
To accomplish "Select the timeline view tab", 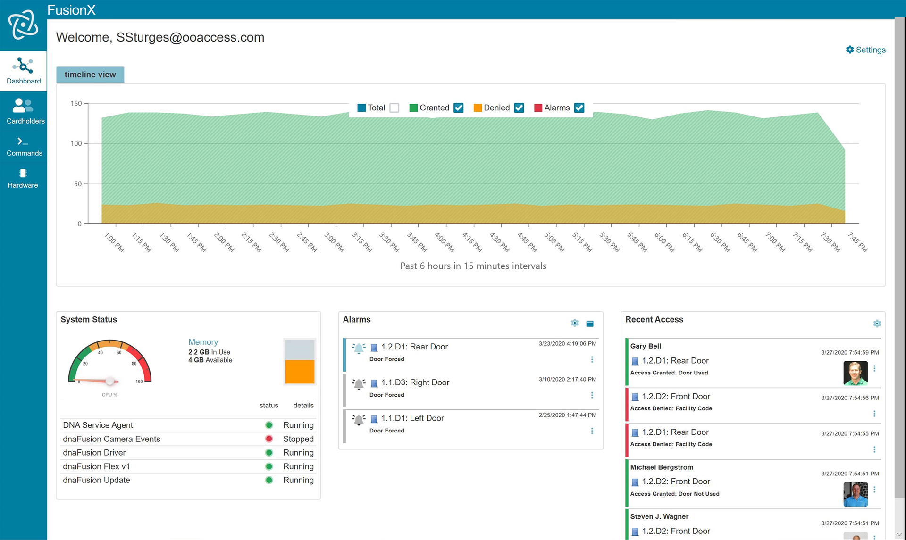I will pyautogui.click(x=90, y=75).
